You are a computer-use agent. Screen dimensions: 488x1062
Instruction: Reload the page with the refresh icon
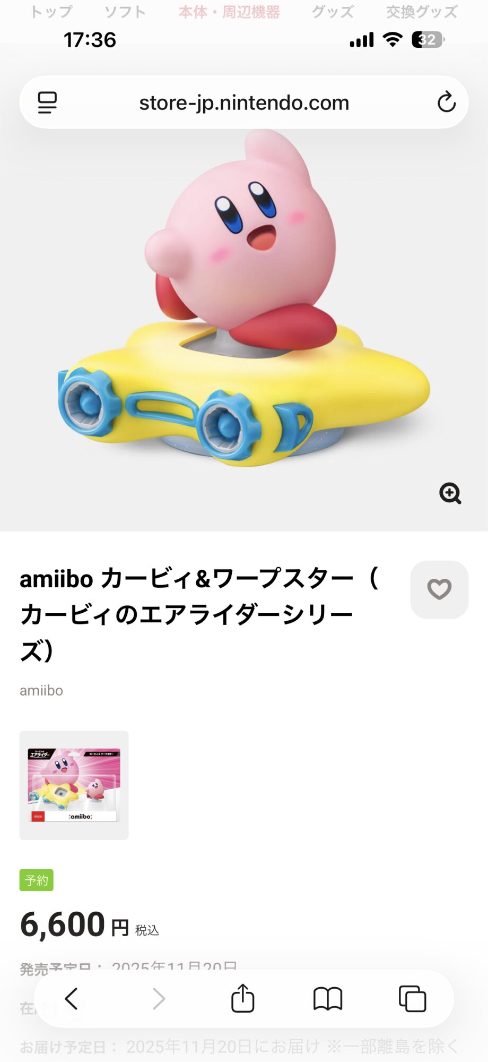[x=447, y=102]
